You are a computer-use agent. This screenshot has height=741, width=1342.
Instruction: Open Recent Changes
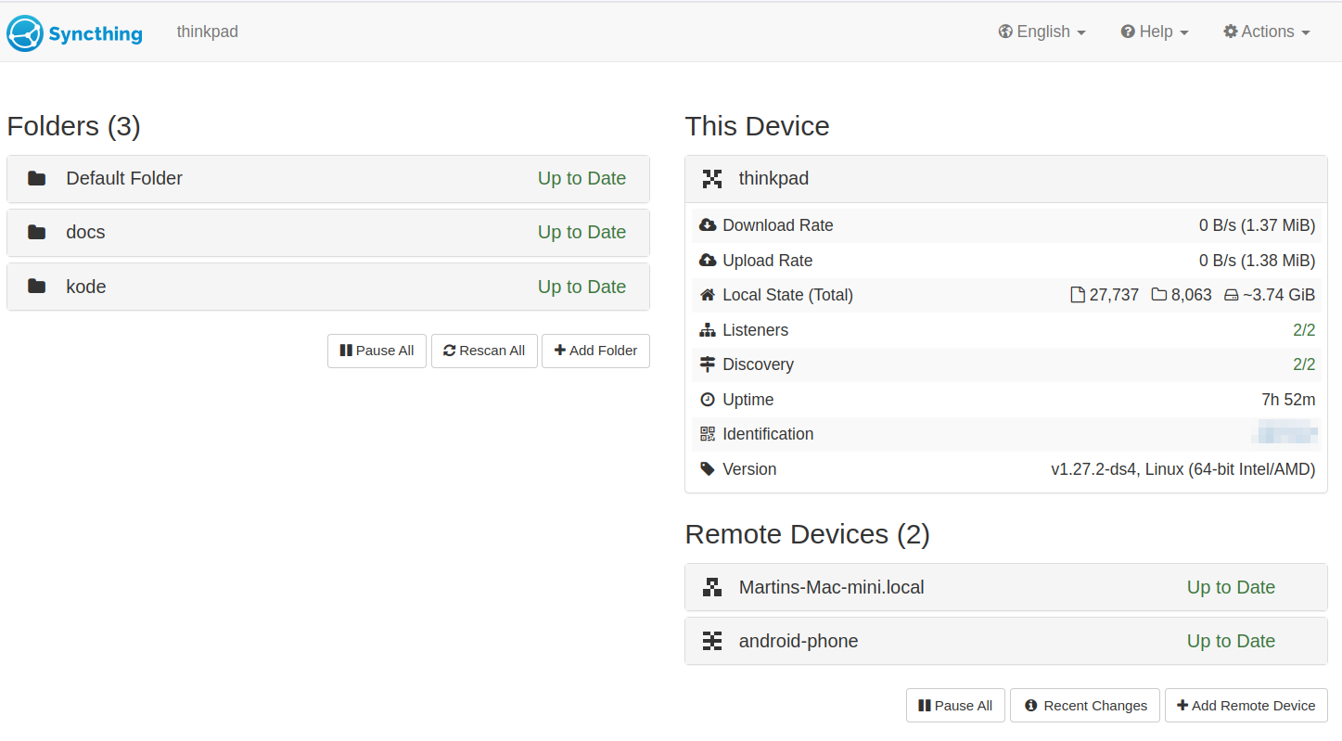1085,706
